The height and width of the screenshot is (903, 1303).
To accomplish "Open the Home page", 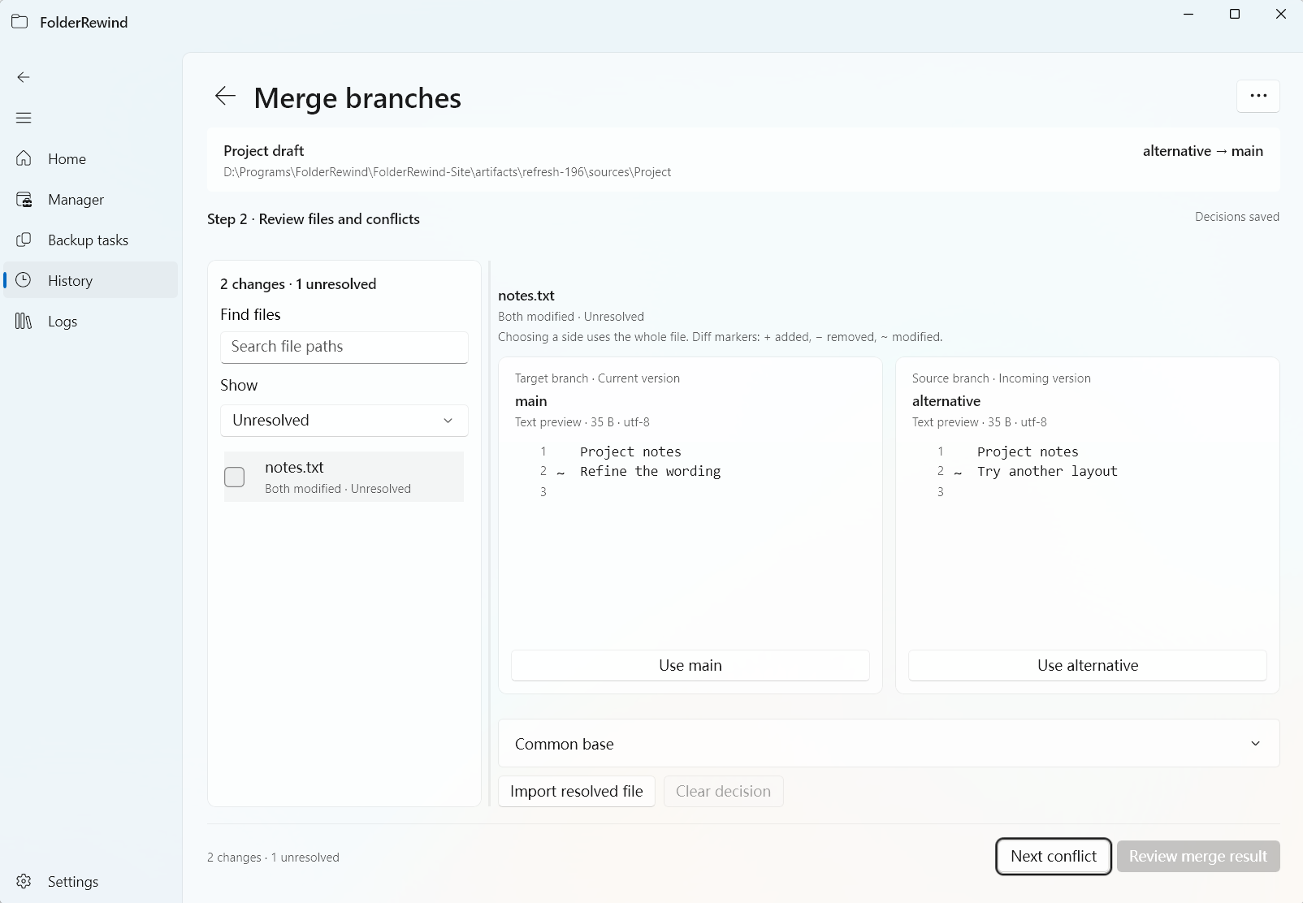I will pyautogui.click(x=91, y=158).
